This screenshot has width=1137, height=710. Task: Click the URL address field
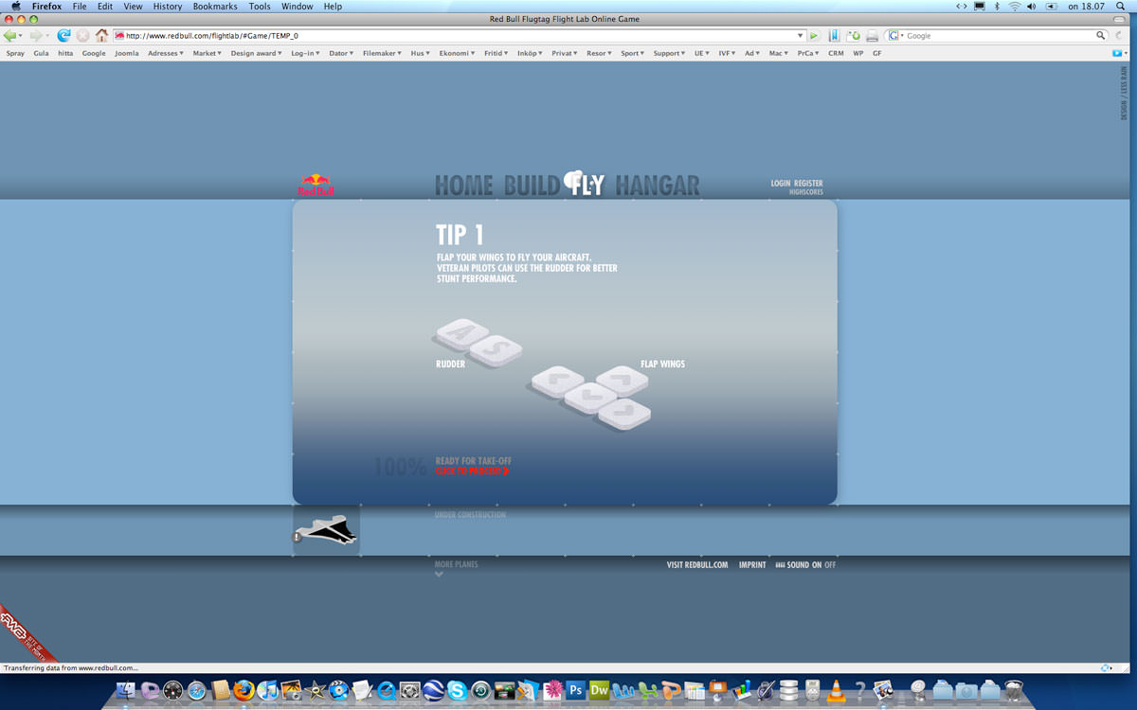(x=460, y=36)
